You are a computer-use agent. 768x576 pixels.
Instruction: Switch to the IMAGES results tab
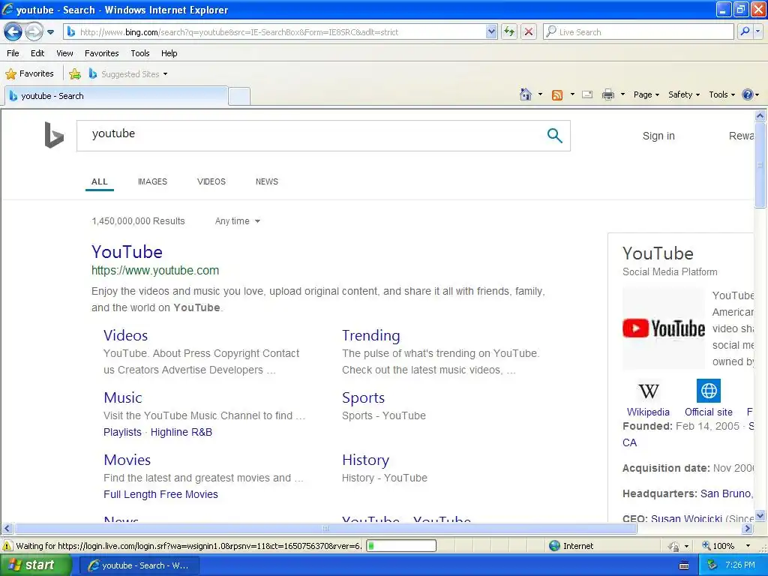coord(152,181)
